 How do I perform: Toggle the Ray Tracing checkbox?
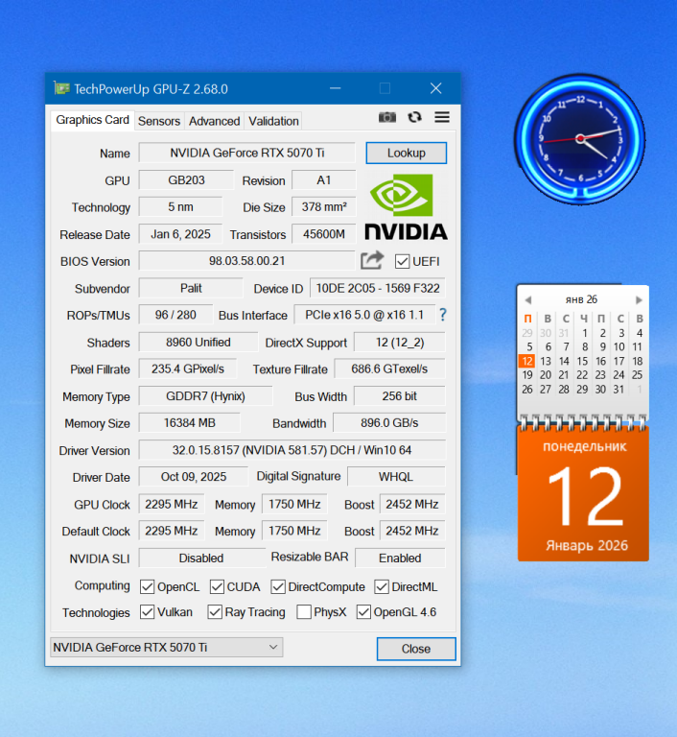tap(215, 612)
